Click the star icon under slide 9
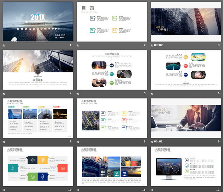This screenshot has width=223, height=192. pos(152,142)
